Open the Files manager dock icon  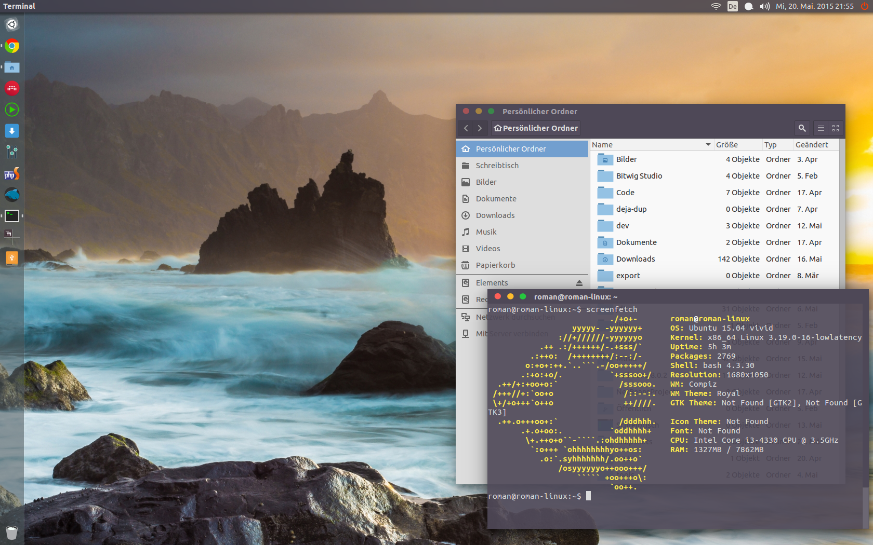[x=12, y=67]
